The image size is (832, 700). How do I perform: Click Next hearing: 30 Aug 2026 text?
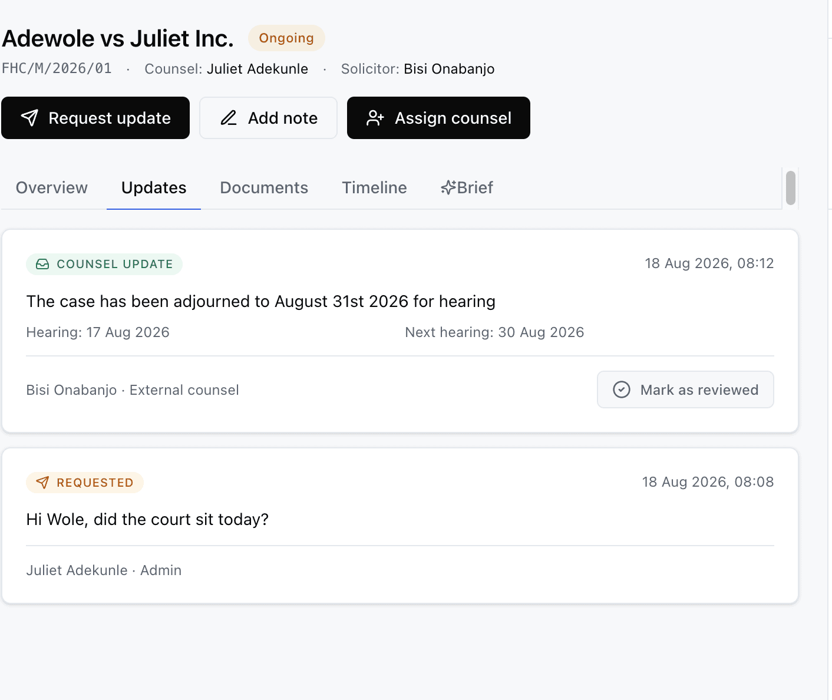click(x=494, y=332)
